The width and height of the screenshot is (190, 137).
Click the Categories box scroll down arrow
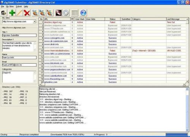35,81
